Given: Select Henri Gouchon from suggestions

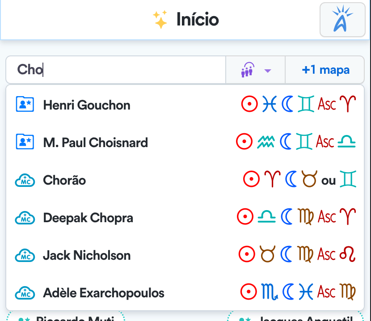Looking at the screenshot, I should point(87,105).
